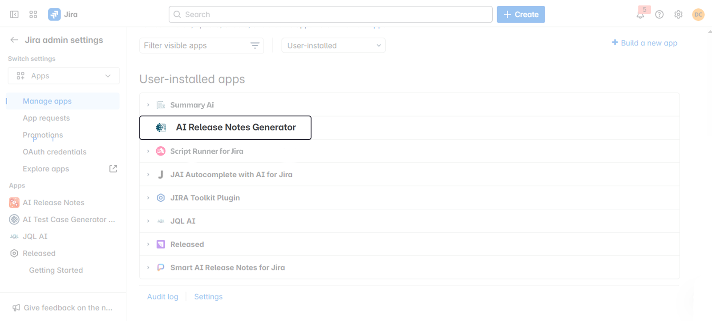The width and height of the screenshot is (712, 327).
Task: Click the filter lines icon in the apps filter
Action: 255,46
